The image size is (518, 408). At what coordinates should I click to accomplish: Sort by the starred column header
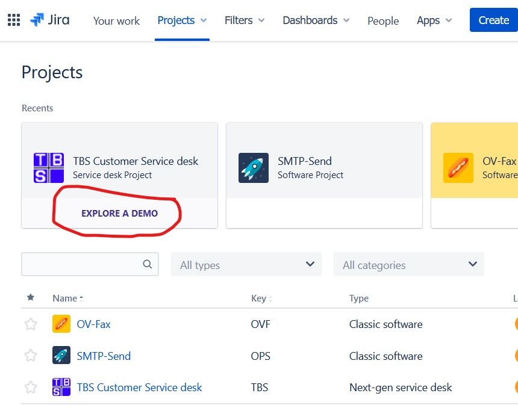[x=31, y=297]
